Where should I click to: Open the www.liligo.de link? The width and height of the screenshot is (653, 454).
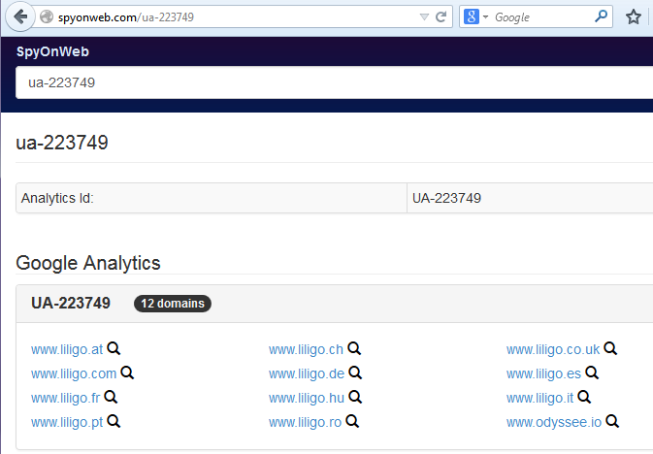307,373
